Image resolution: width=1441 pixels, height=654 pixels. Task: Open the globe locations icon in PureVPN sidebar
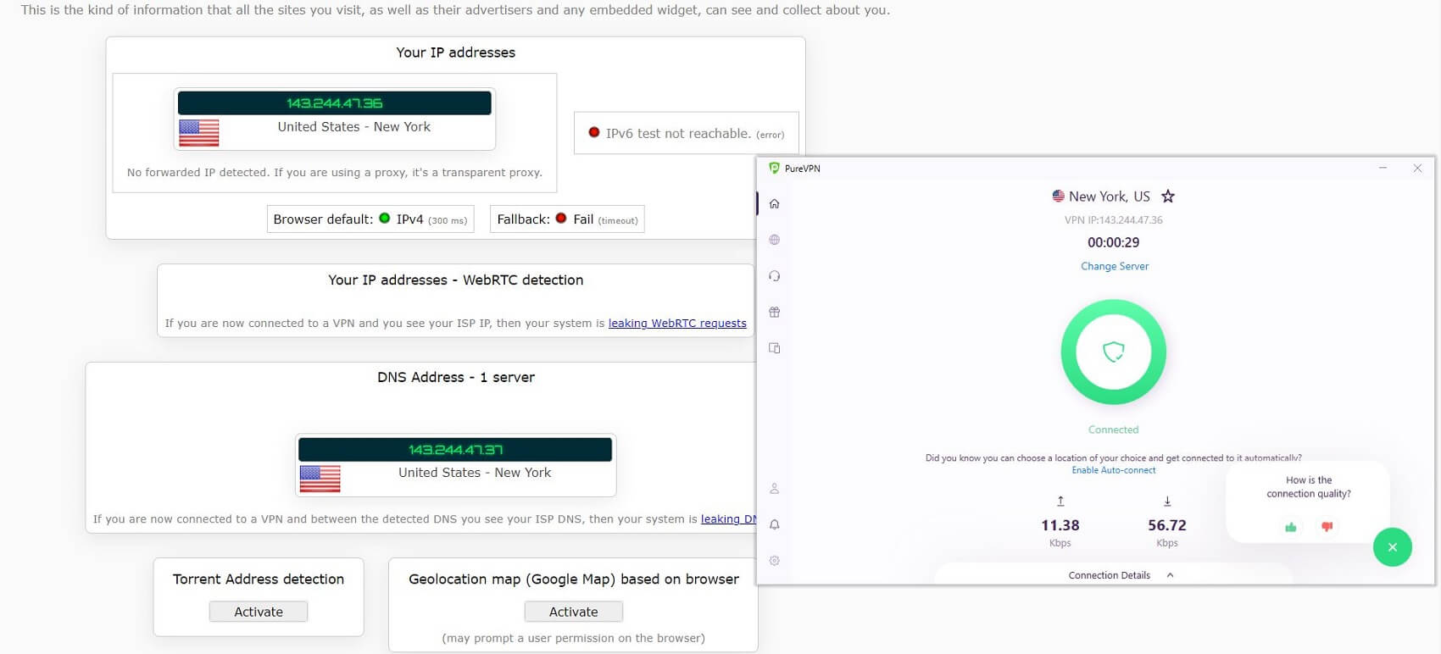774,240
